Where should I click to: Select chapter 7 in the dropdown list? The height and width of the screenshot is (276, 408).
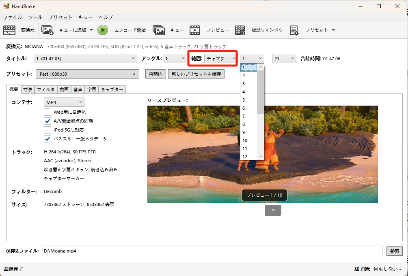[249, 116]
